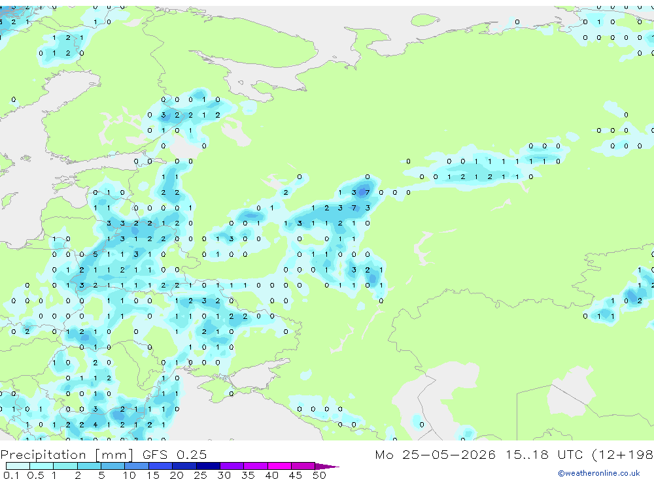The height and width of the screenshot is (479, 654).
Task: Click the 0.5–1 mm legend color box
Action: 41,466
